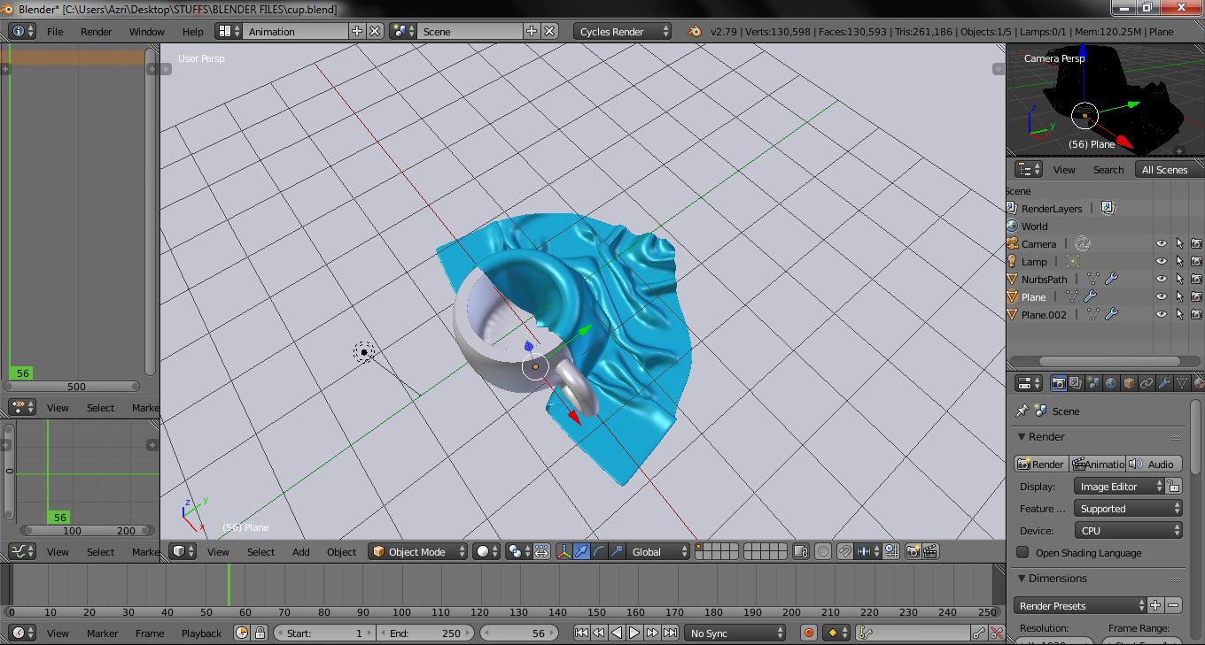
Task: Collapse the Dimensions panel triangle
Action: (1021, 578)
